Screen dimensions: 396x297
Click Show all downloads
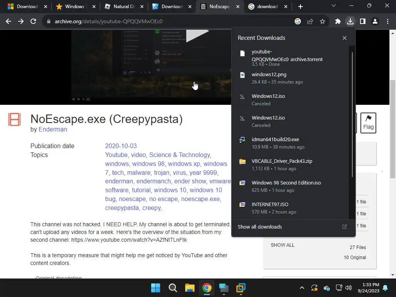pyautogui.click(x=259, y=227)
